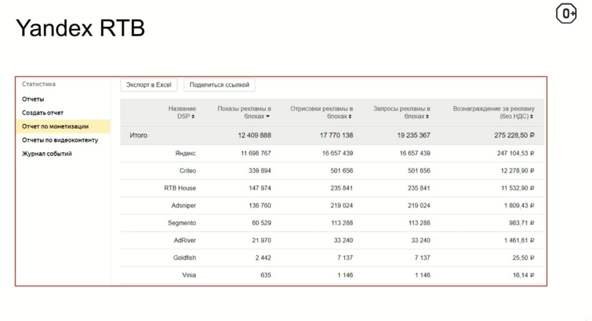Viewport: 592px width, 321px height.
Task: Select Criteo reward 12 278,90 ₽
Action: click(x=518, y=170)
